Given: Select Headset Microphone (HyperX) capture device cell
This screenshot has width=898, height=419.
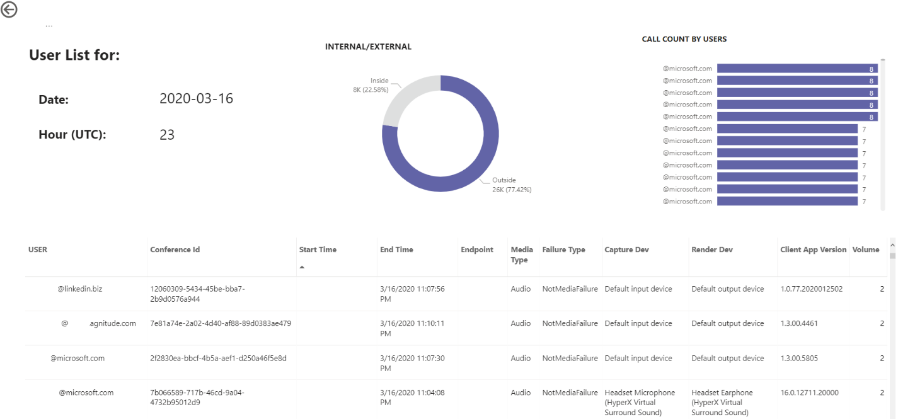Looking at the screenshot, I should click(640, 402).
